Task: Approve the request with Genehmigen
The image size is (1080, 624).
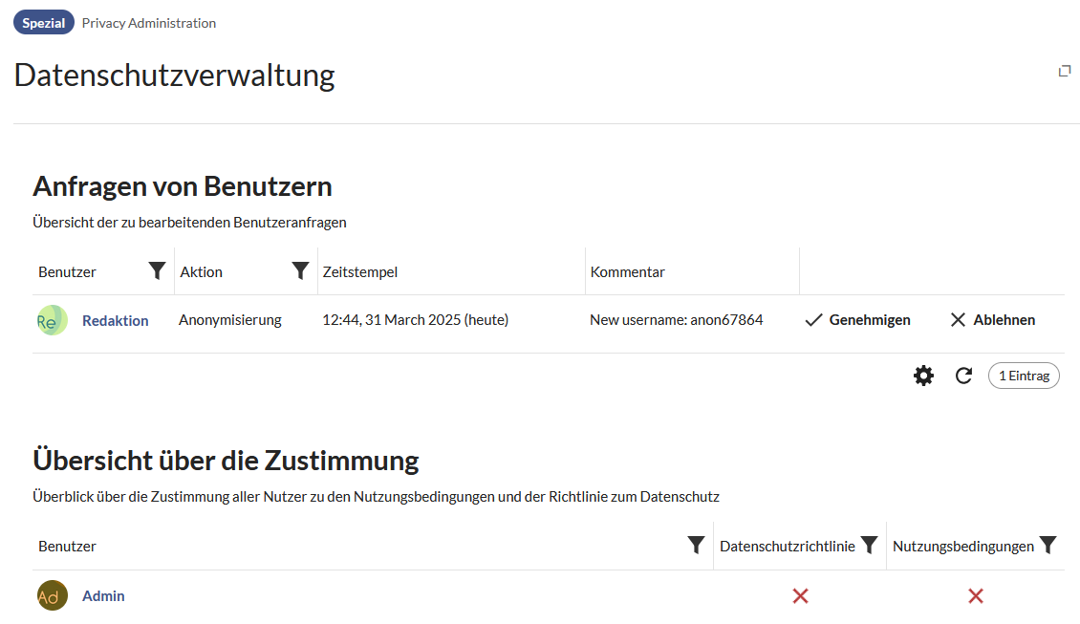Action: click(x=858, y=319)
